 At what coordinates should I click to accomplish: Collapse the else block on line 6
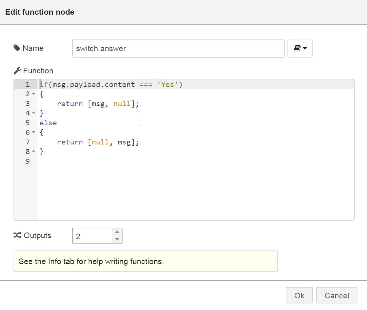pyautogui.click(x=33, y=132)
